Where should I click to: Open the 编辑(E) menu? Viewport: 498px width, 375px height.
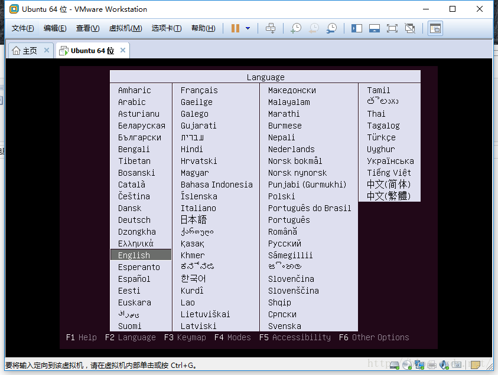pyautogui.click(x=55, y=28)
